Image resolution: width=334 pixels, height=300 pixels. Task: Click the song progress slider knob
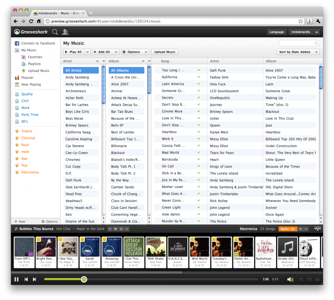coord(84,279)
